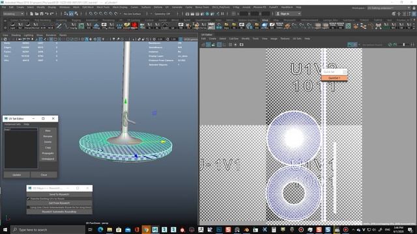This screenshot has height=234, width=417.
Task: Click Propagate button in UV Set Editor
Action: pyautogui.click(x=48, y=153)
